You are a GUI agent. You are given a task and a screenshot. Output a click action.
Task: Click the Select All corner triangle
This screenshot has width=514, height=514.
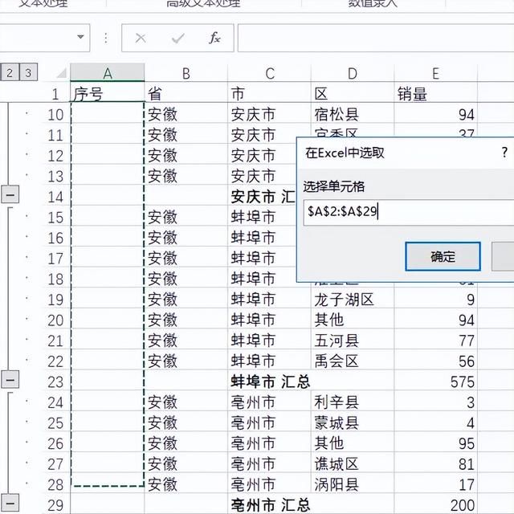pos(62,73)
